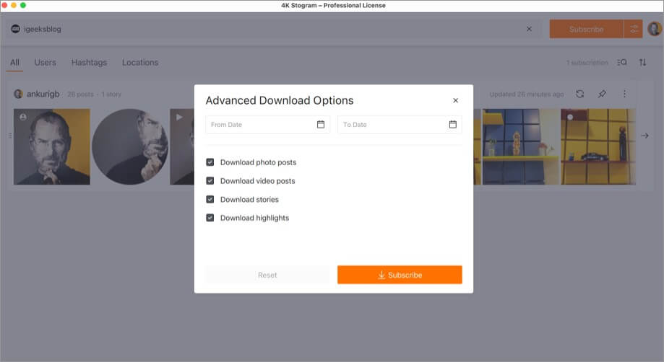
Task: Open the circular story thumbnail
Action: coord(130,146)
